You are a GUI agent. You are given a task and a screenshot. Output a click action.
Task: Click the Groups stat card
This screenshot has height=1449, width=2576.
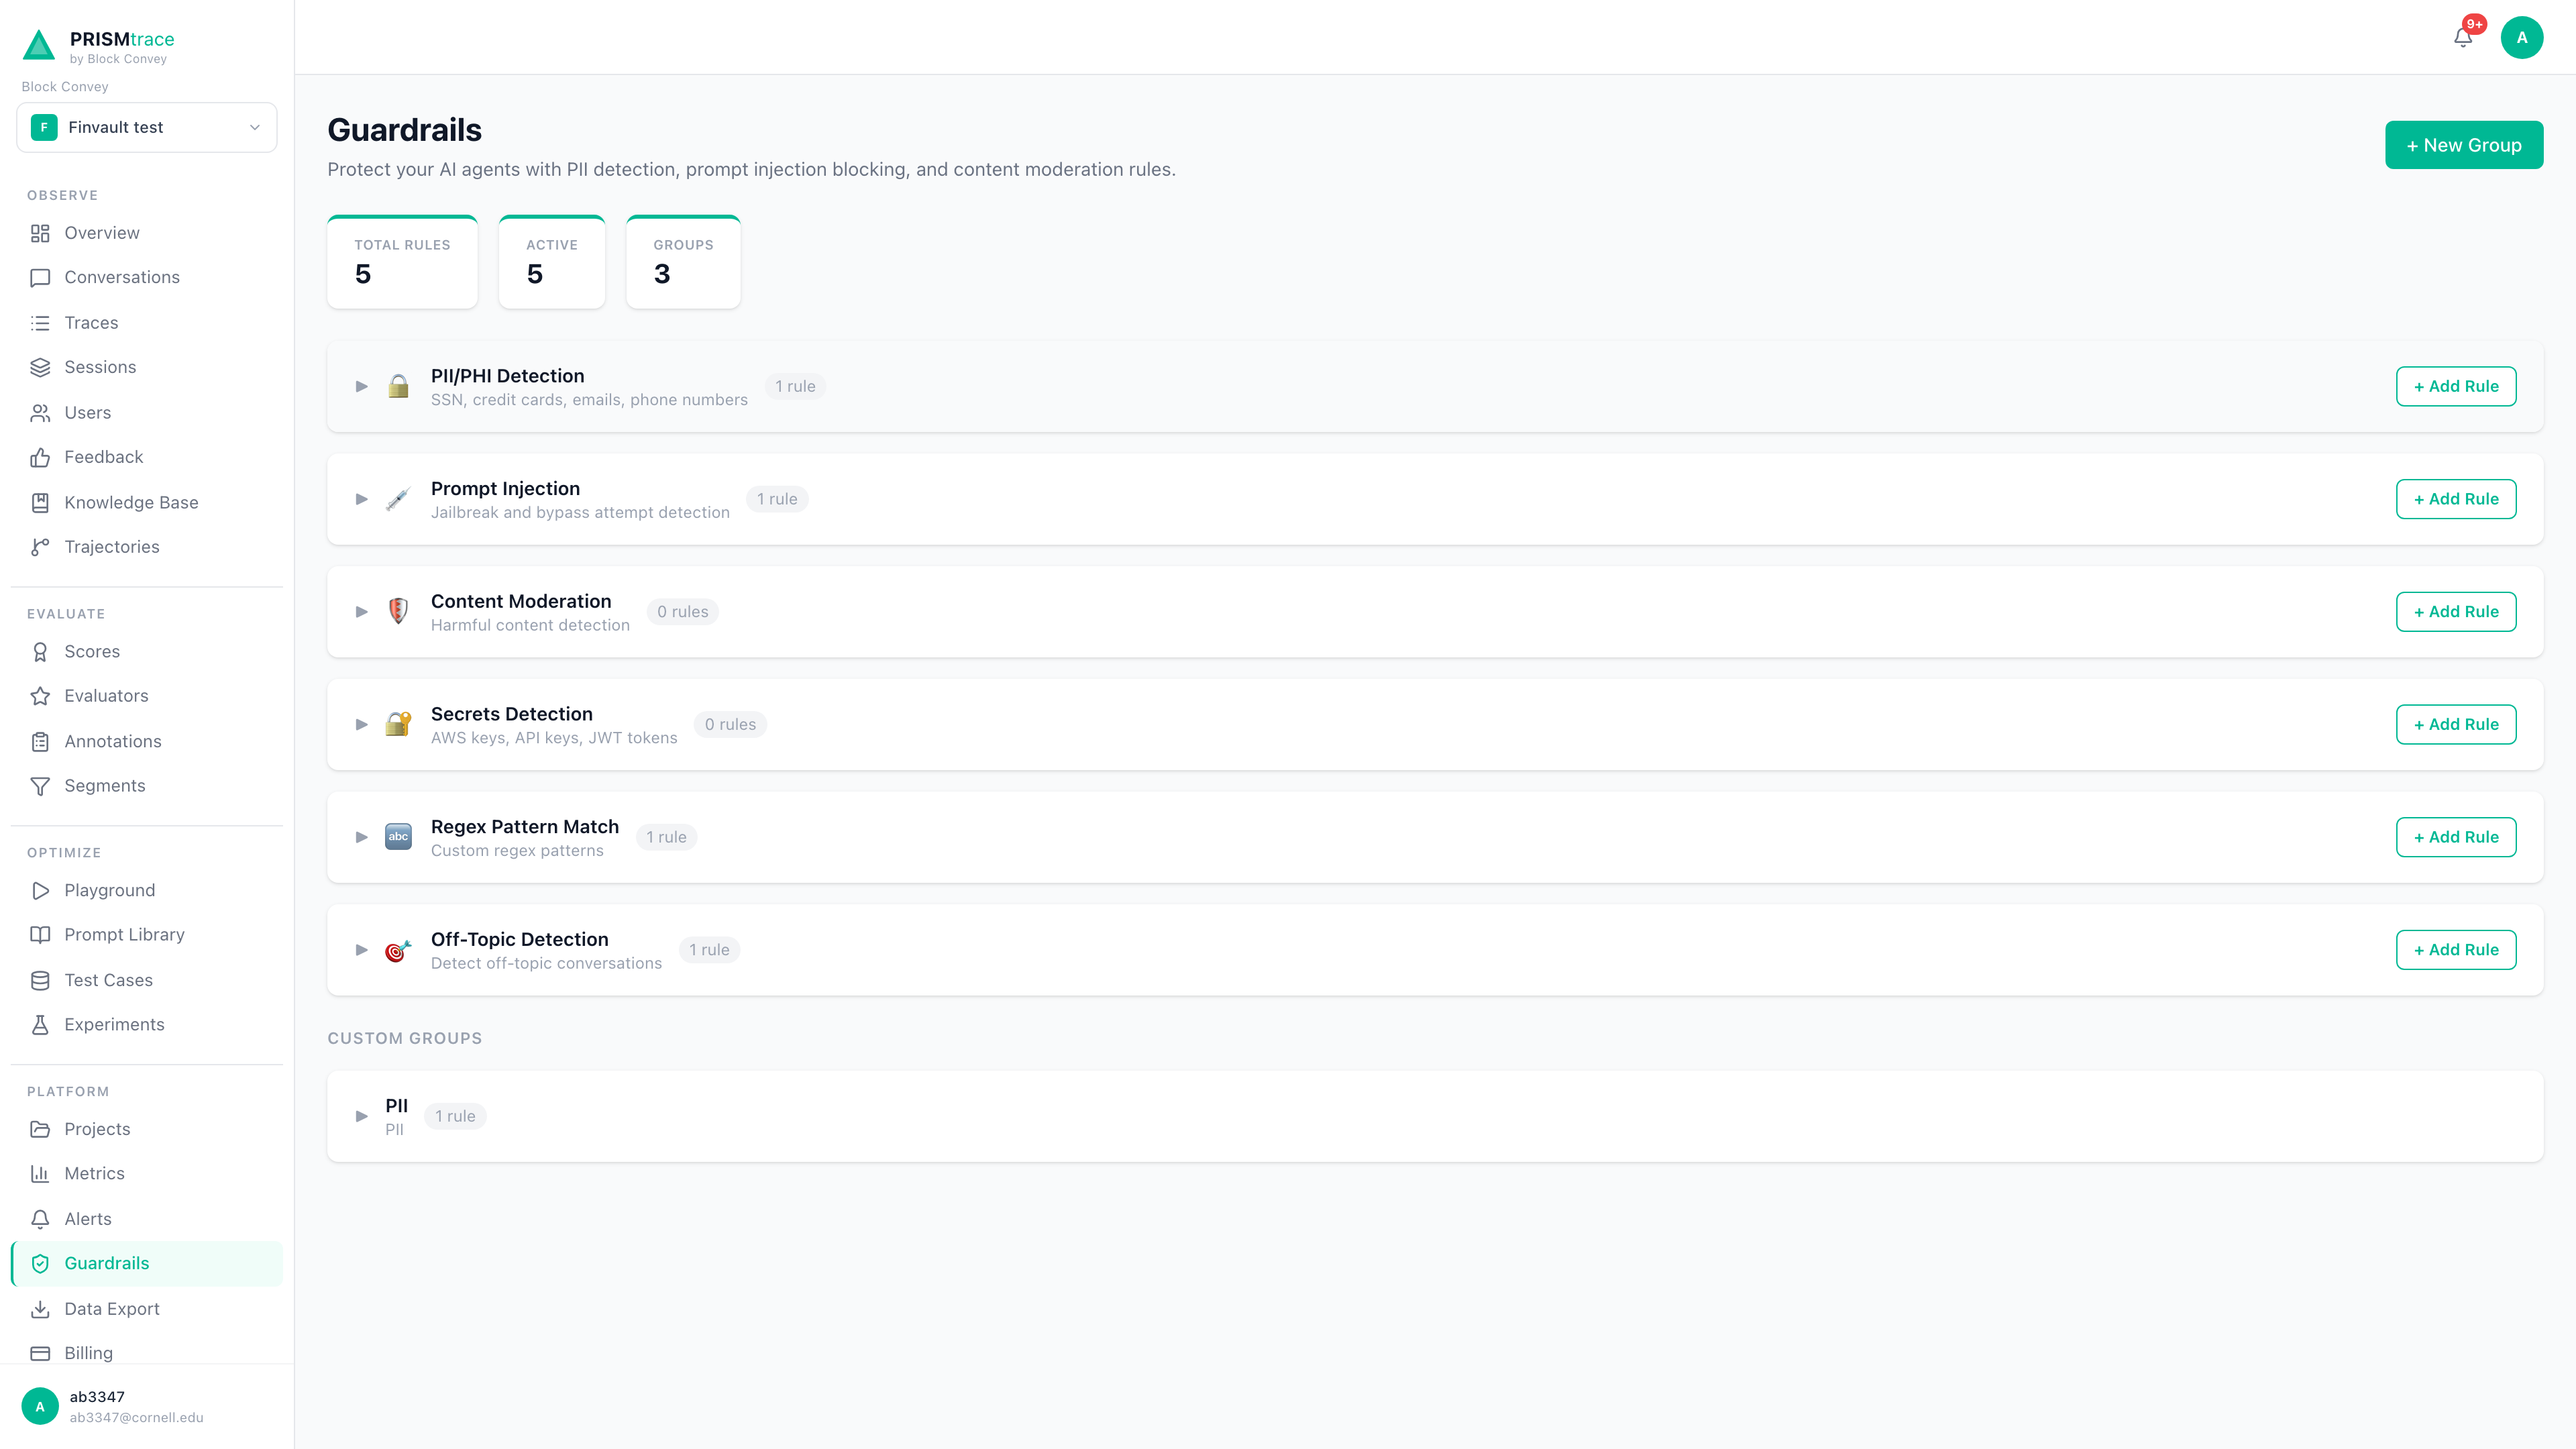pyautogui.click(x=684, y=262)
